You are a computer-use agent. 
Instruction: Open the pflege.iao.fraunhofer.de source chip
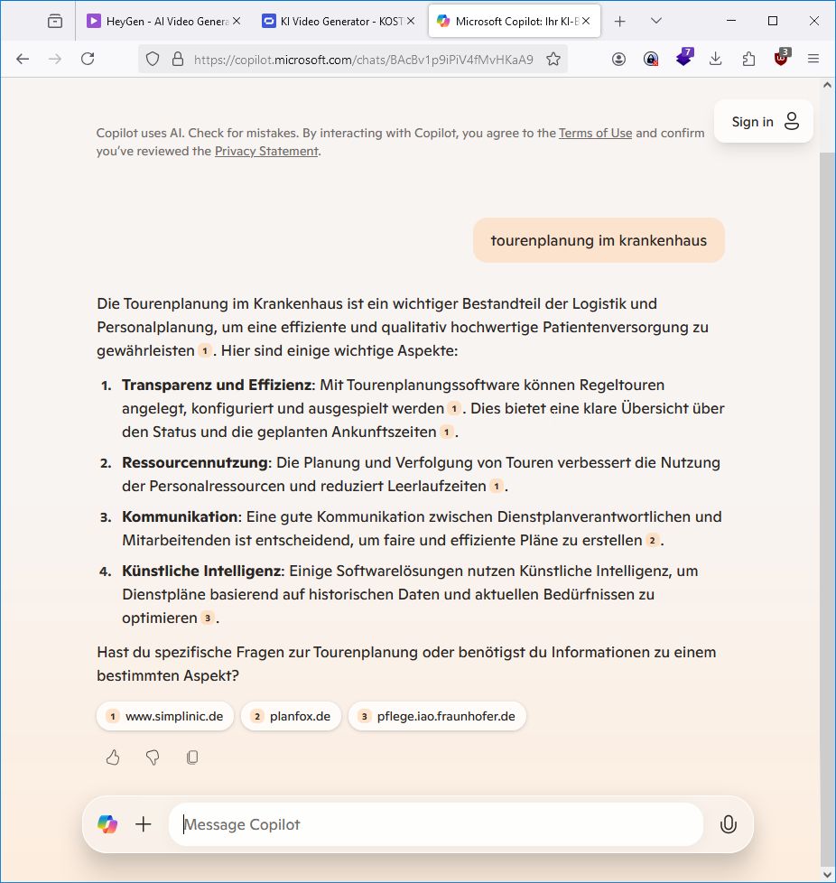tap(438, 716)
